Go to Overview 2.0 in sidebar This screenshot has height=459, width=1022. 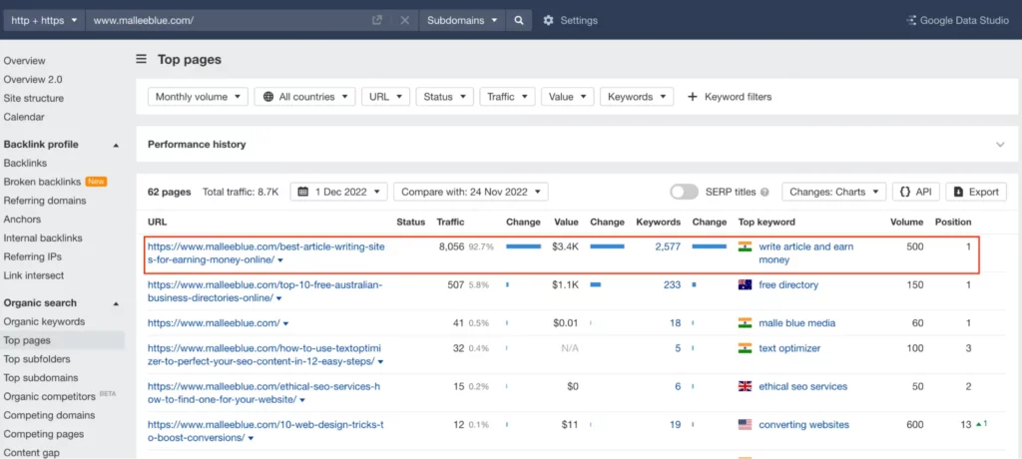(33, 80)
